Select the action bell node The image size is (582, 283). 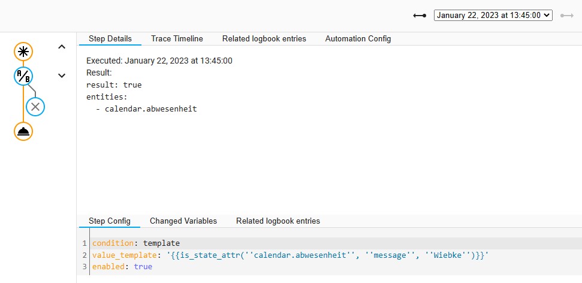click(x=23, y=131)
